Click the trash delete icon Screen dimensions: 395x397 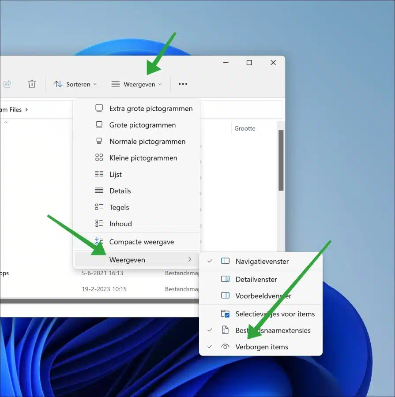[32, 84]
